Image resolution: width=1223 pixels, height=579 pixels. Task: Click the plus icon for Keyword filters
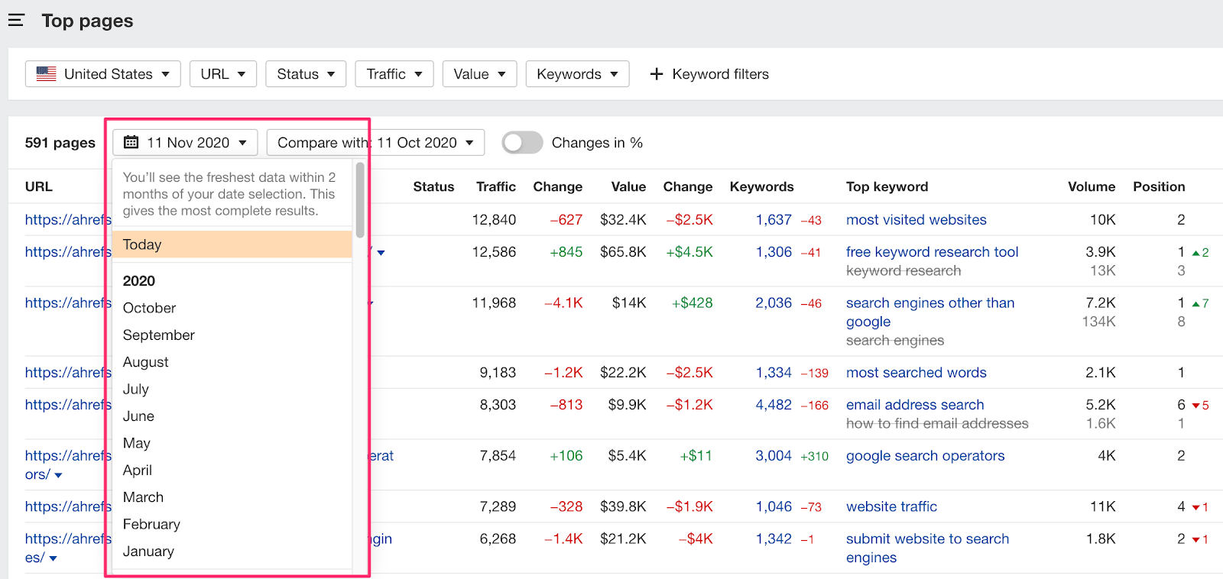tap(656, 74)
